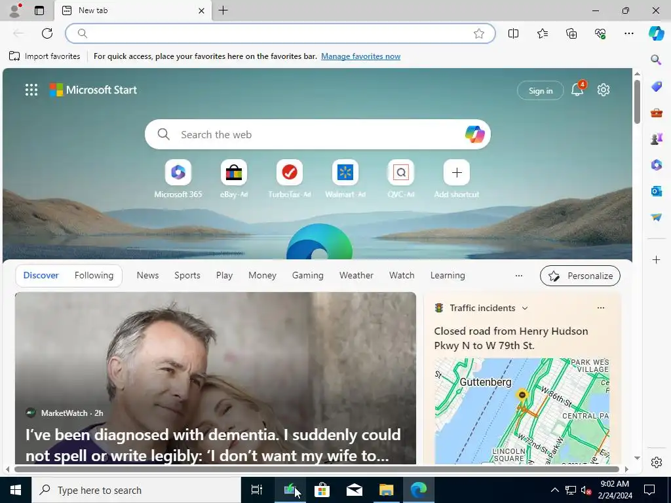Open Traffic incidents card more options
Image resolution: width=671 pixels, height=503 pixels.
pyautogui.click(x=601, y=308)
